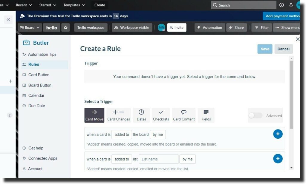Open Calendar section in Butler
Screen dimensions: 306x184
click(36, 95)
